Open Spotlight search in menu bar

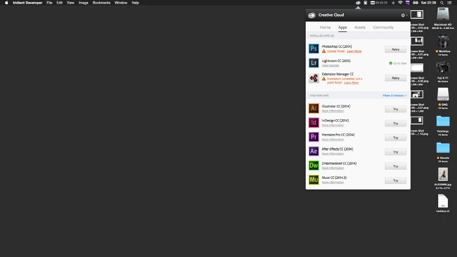[x=442, y=3]
